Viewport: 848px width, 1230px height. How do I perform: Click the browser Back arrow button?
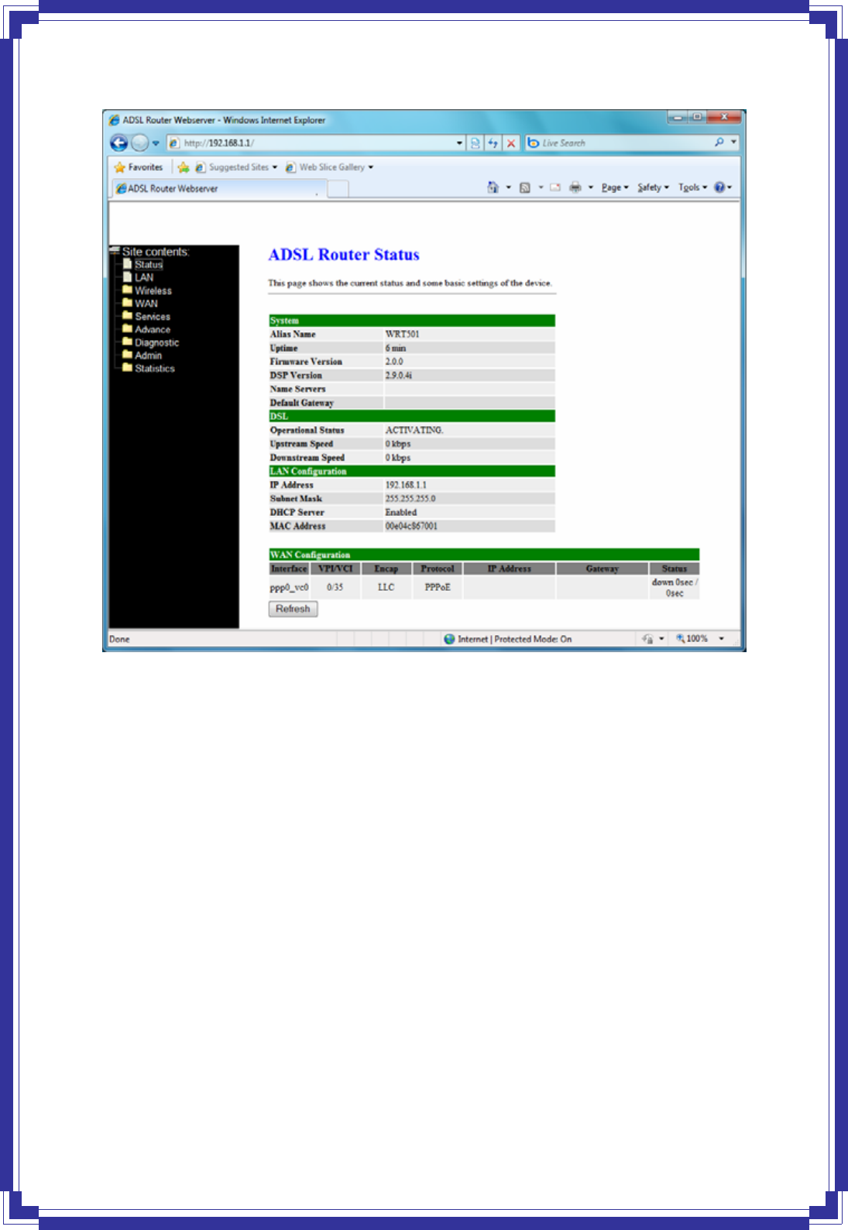pyautogui.click(x=118, y=143)
